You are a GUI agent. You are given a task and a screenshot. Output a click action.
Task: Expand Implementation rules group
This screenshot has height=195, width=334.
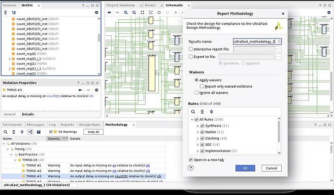tap(197, 151)
